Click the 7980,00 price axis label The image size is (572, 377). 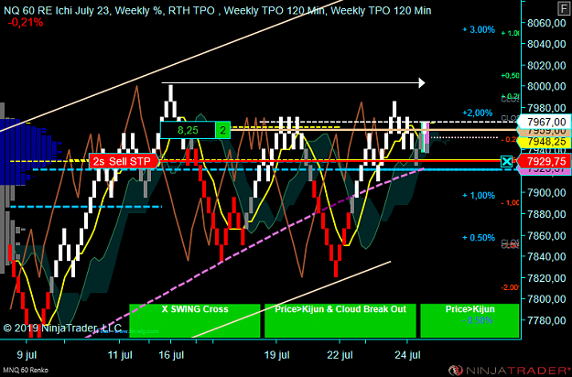pos(546,108)
